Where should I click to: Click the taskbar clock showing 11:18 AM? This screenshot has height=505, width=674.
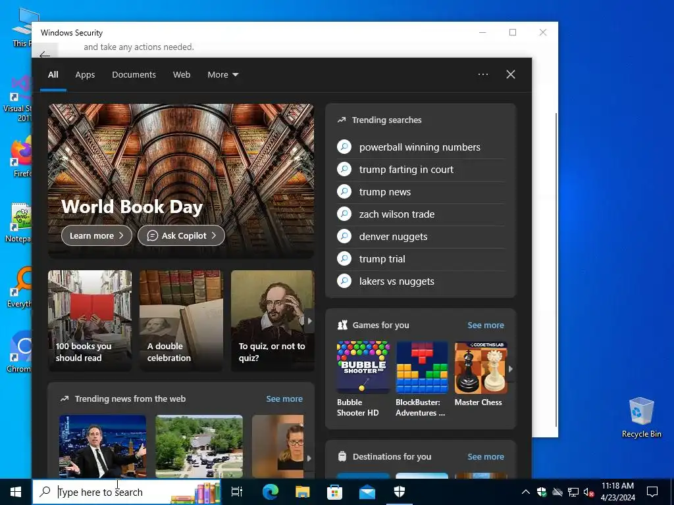[617, 492]
